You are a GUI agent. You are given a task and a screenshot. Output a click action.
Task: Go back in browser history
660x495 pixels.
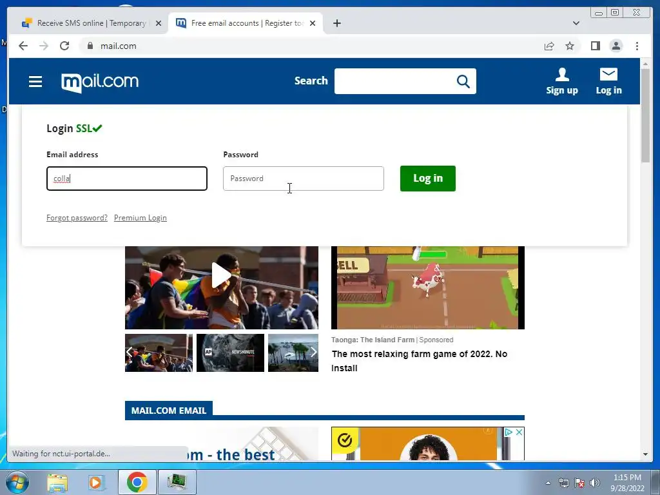(x=23, y=46)
